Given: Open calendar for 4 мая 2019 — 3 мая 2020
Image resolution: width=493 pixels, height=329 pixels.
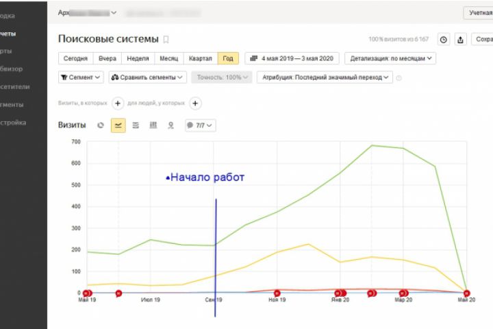Looking at the screenshot, I should click(x=292, y=58).
